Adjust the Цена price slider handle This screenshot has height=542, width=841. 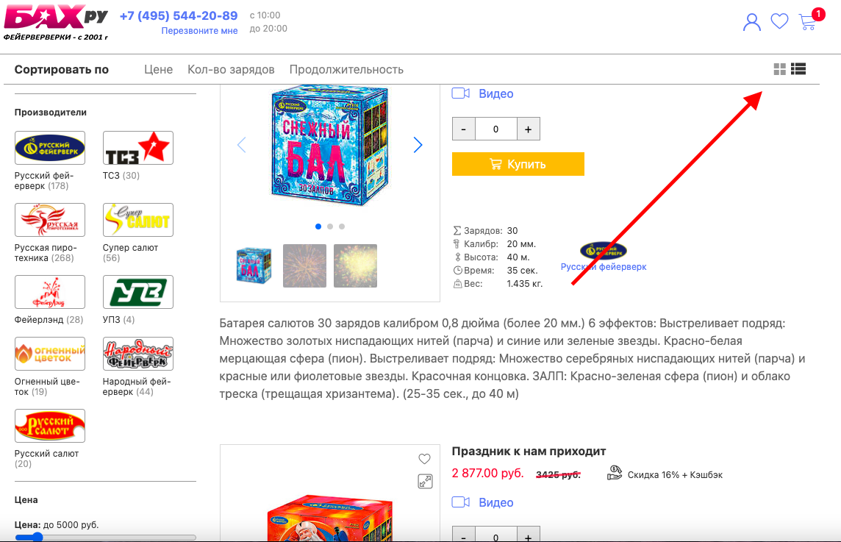point(37,537)
